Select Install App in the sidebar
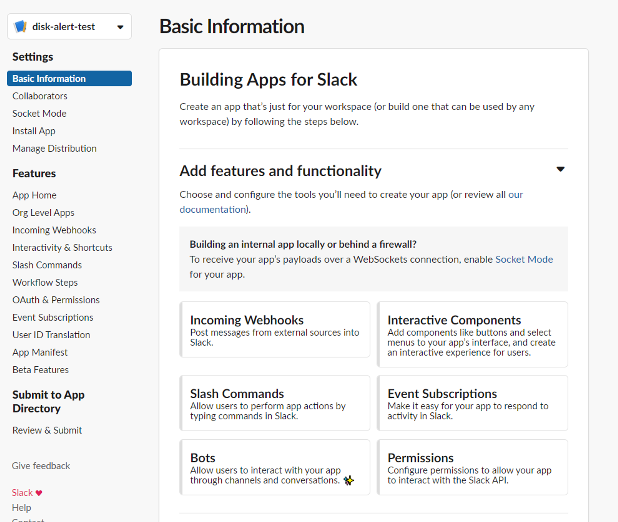 [34, 131]
